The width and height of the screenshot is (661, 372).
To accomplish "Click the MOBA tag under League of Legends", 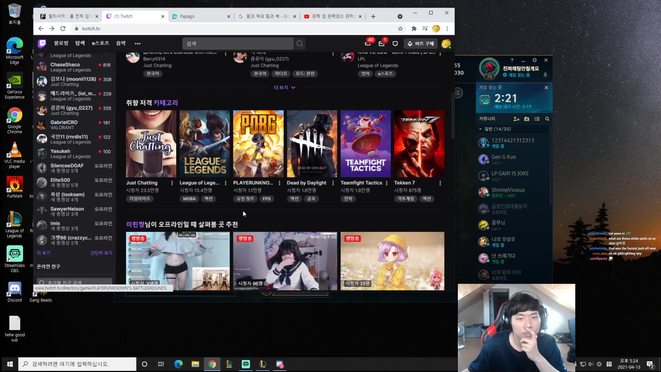I will [189, 199].
